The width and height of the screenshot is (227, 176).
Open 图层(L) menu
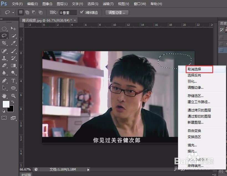[x=62, y=4]
